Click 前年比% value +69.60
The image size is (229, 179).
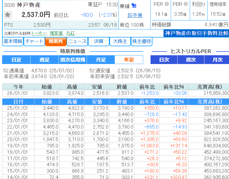pos(180,139)
